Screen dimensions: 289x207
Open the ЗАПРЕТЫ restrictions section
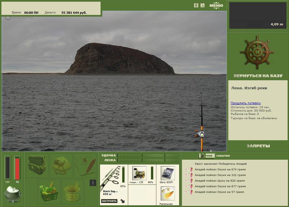tap(258, 146)
